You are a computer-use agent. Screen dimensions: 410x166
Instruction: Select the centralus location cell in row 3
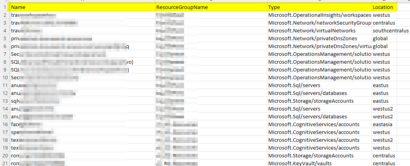click(385, 23)
